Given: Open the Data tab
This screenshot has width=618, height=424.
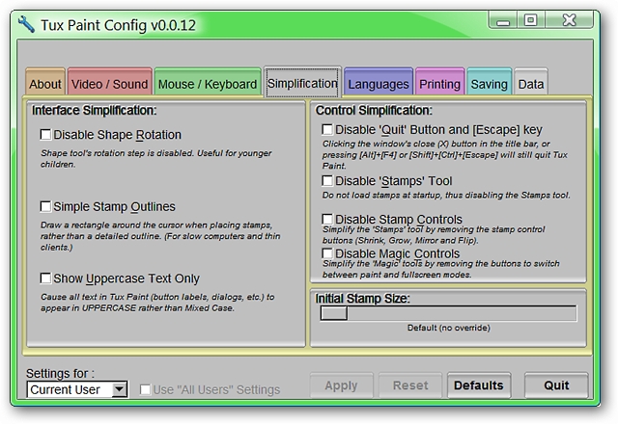Looking at the screenshot, I should pyautogui.click(x=531, y=81).
